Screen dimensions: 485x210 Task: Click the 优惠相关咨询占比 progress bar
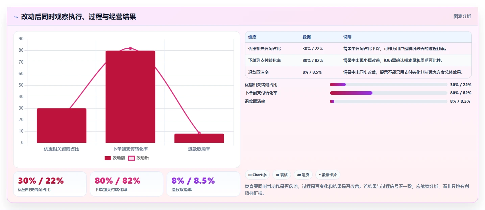point(388,85)
